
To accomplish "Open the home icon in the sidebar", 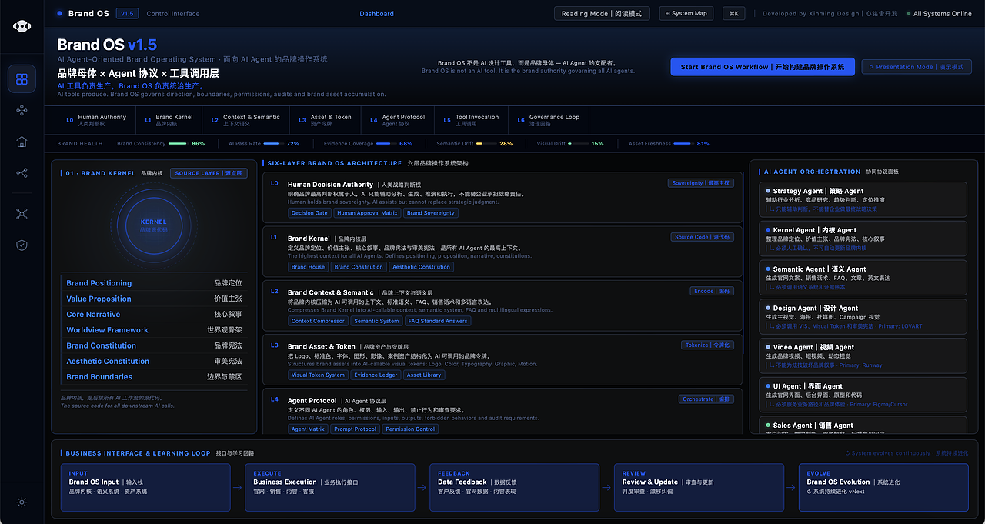I will coord(22,142).
